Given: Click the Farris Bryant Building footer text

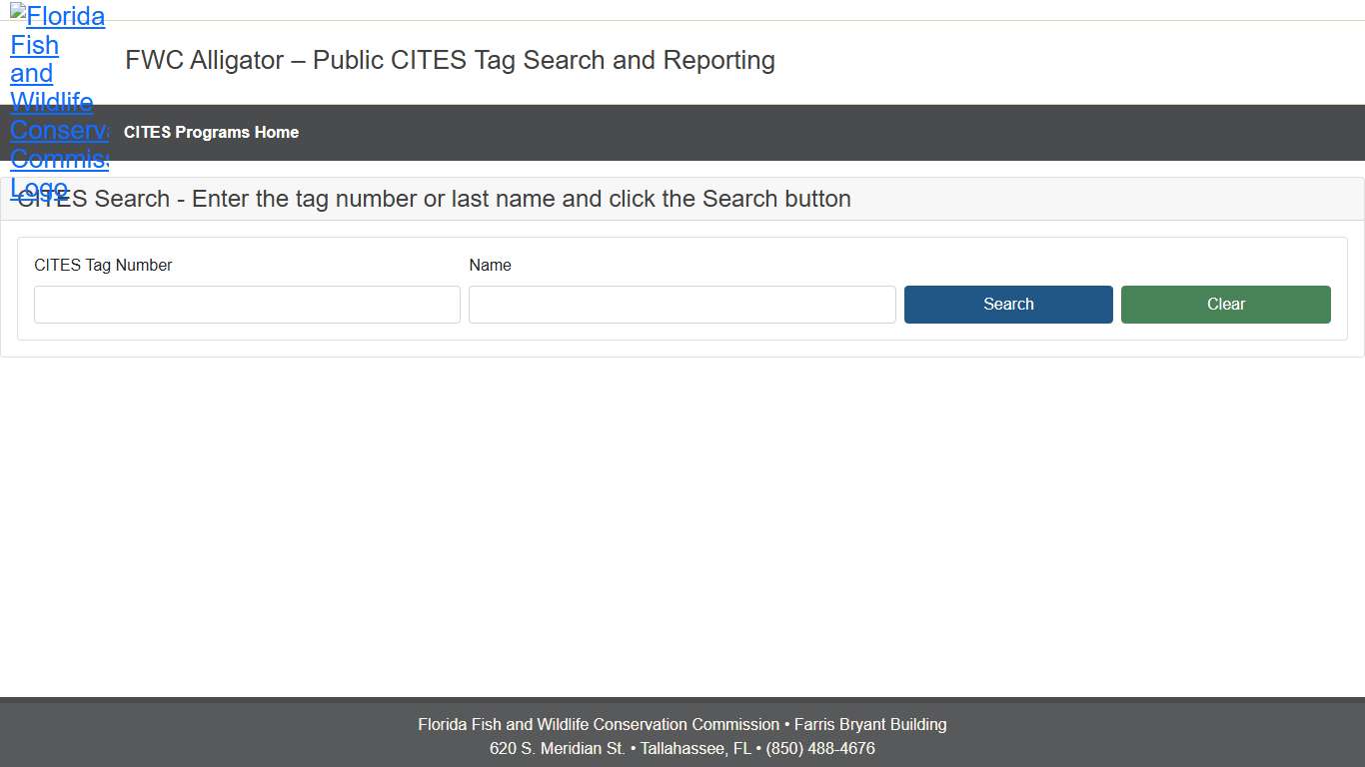Looking at the screenshot, I should 870,724.
